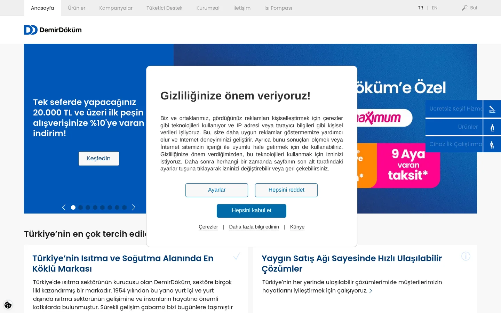Select the eighth carousel dot
The width and height of the screenshot is (501, 313).
pos(124,207)
